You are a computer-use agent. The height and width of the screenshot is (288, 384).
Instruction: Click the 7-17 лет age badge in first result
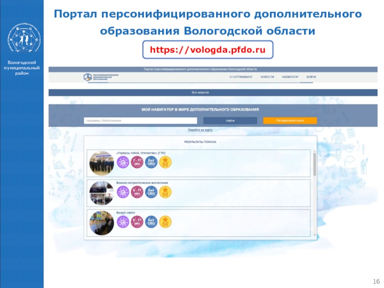[137, 163]
